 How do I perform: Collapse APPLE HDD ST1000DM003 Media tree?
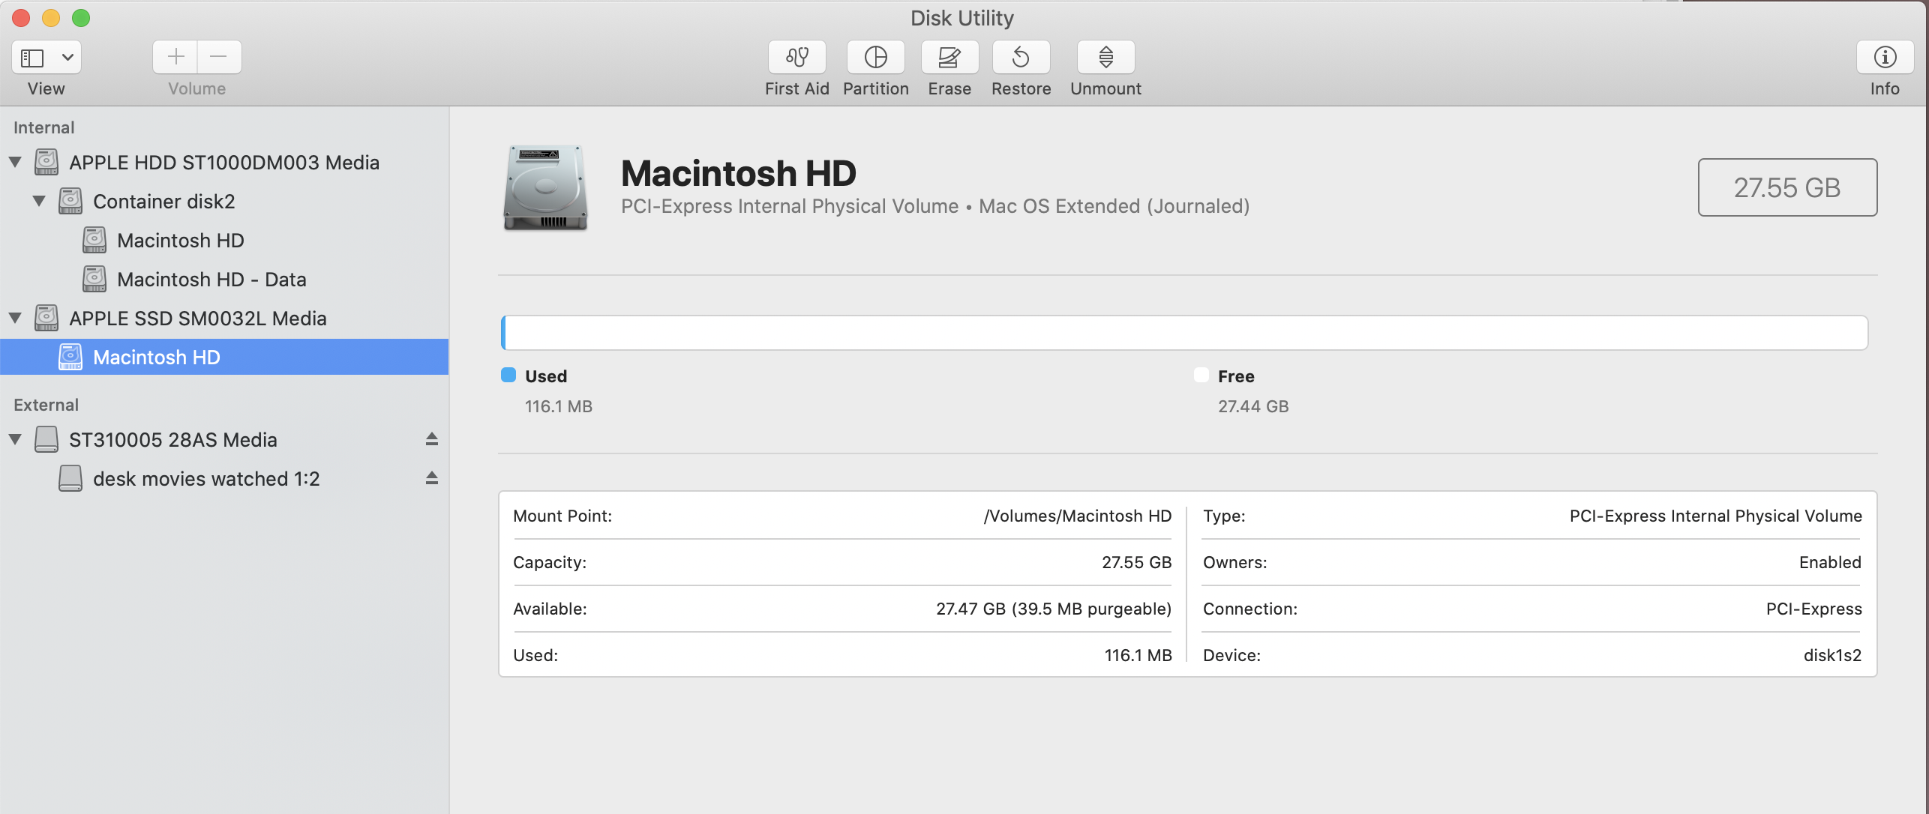[15, 162]
